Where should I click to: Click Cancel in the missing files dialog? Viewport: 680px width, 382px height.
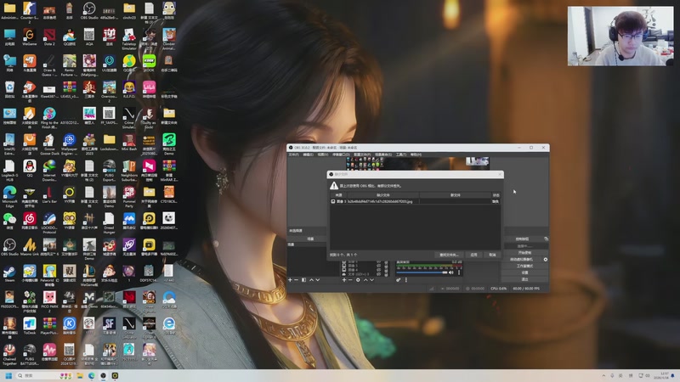pos(492,255)
